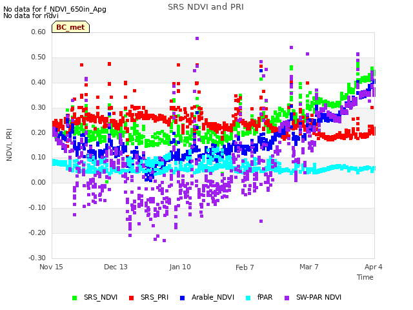Click the Jan 10 x-axis tick label
413x310 pixels.
pos(180,267)
